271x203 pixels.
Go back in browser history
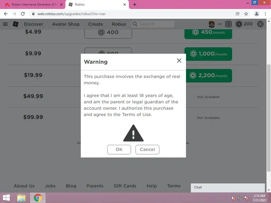click(6, 14)
